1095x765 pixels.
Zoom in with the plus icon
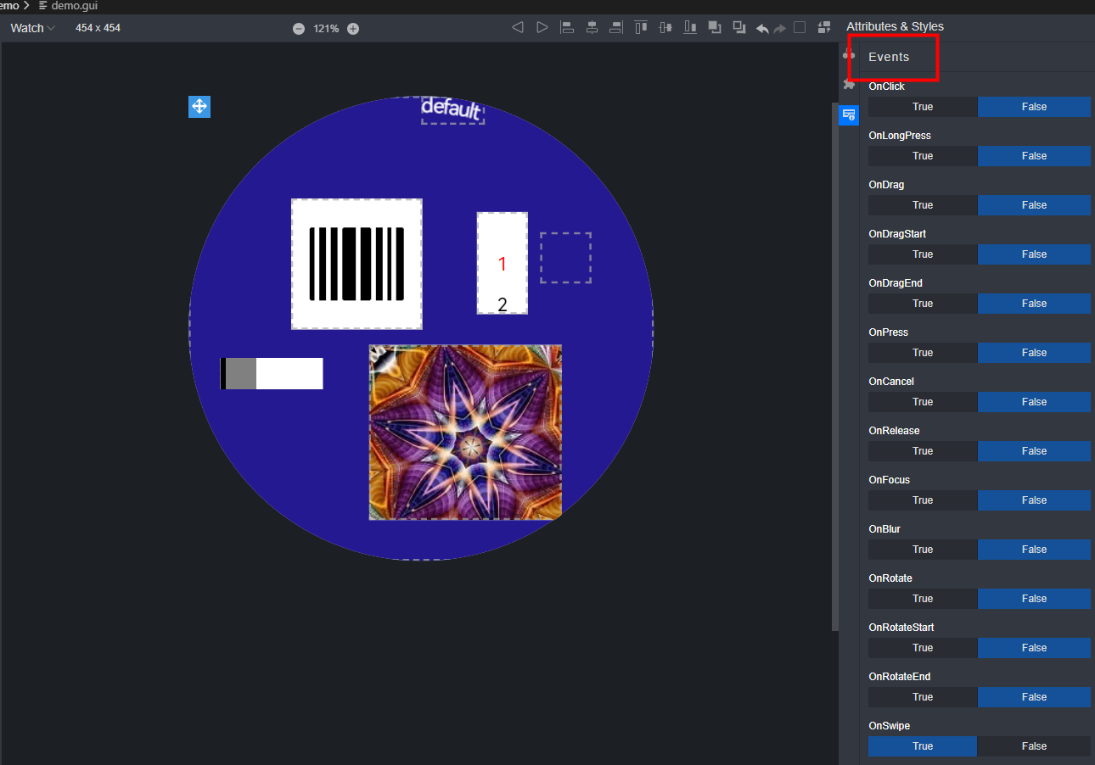pyautogui.click(x=353, y=29)
